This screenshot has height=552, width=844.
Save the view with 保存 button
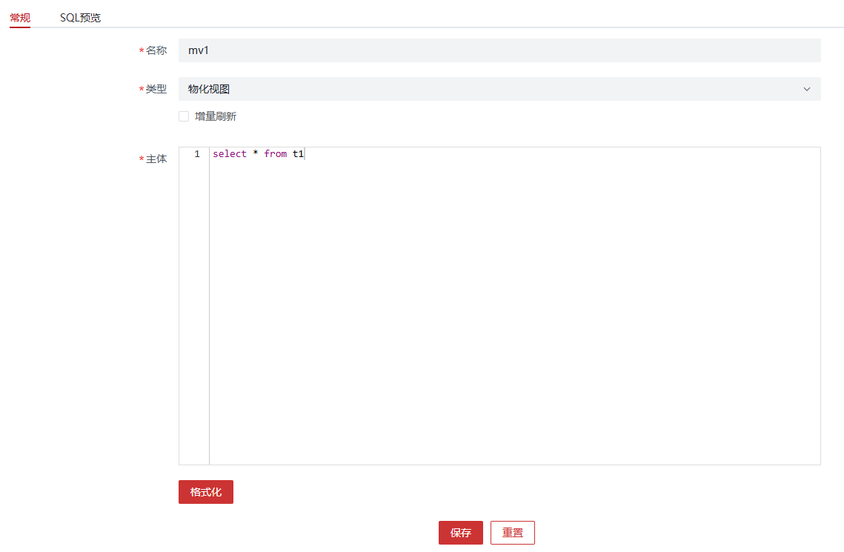[x=460, y=533]
